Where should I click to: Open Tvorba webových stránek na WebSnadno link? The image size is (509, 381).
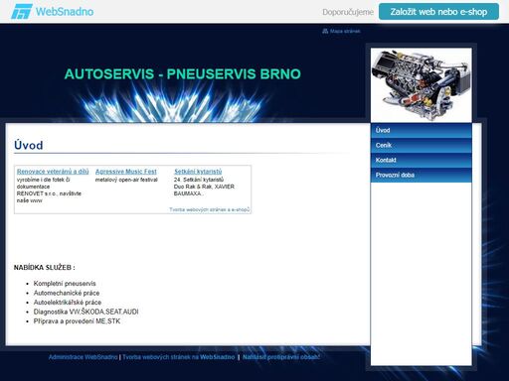[x=179, y=357]
